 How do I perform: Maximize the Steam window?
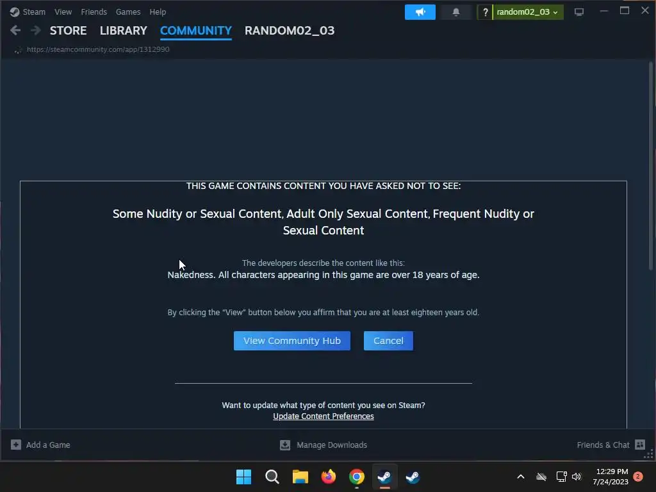click(x=625, y=11)
